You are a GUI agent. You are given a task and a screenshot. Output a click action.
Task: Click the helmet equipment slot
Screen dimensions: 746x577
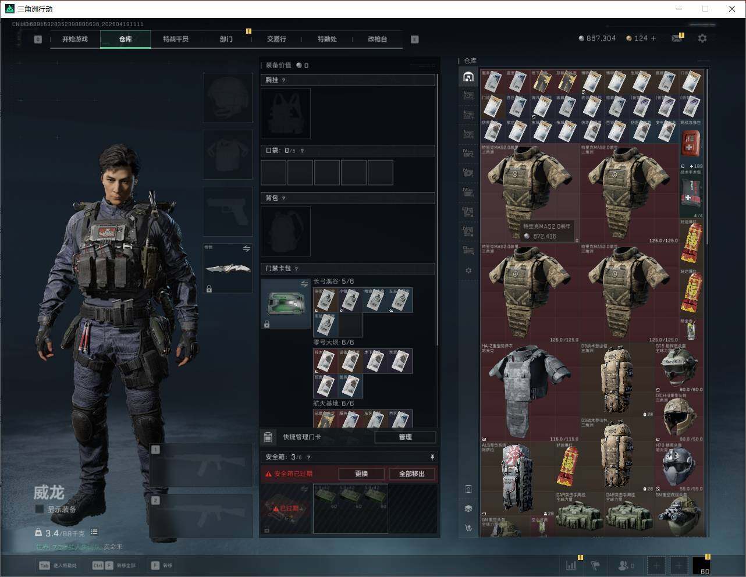tap(228, 98)
